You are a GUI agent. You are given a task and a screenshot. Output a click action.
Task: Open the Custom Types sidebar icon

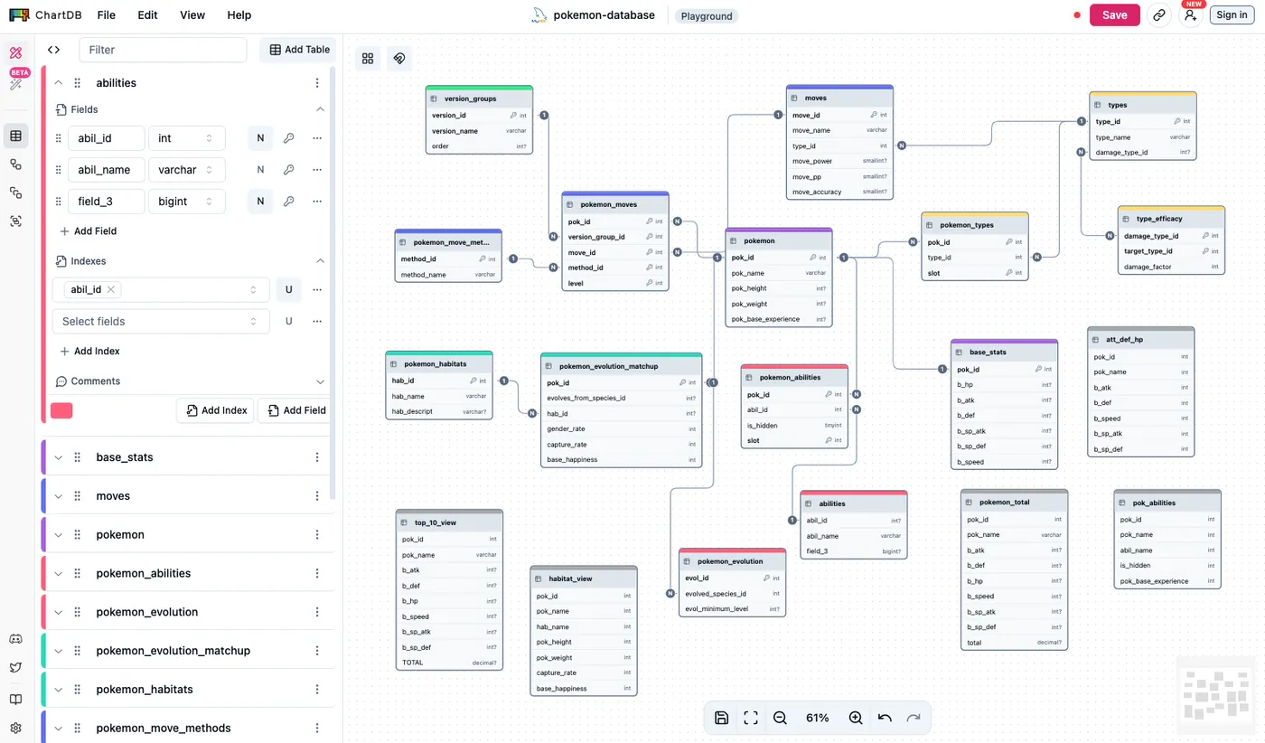point(15,221)
